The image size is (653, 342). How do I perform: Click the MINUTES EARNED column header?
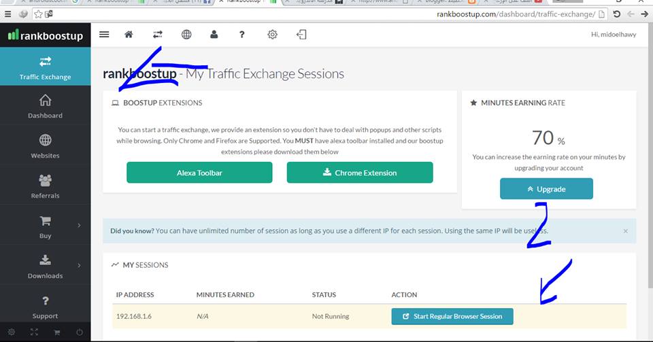(x=225, y=294)
